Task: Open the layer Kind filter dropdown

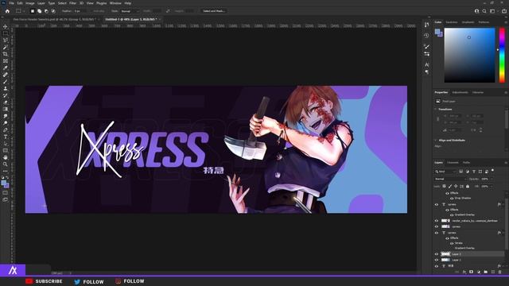Action: coord(445,172)
